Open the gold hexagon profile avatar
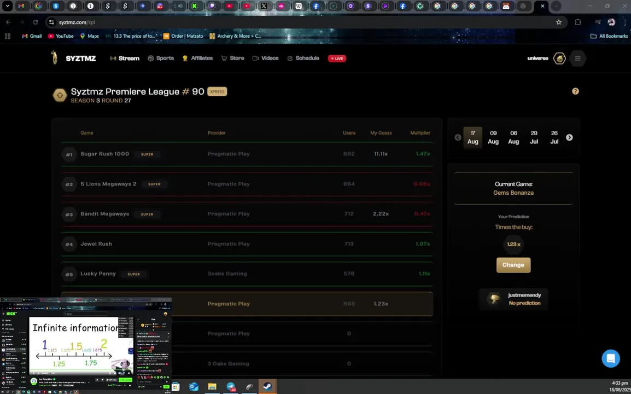Viewport: 631px width, 394px height. click(559, 59)
